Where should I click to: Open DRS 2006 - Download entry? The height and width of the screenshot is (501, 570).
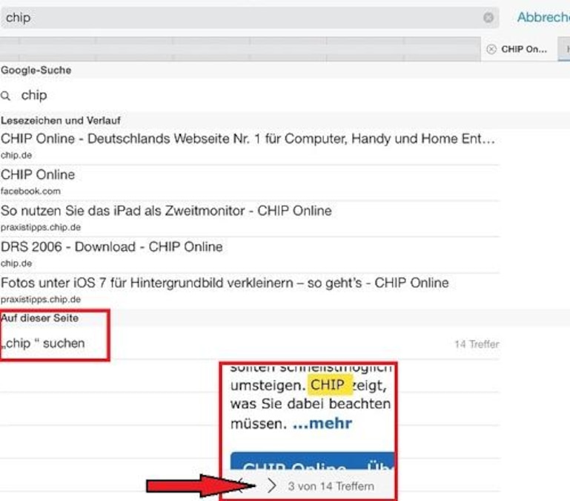[250, 255]
